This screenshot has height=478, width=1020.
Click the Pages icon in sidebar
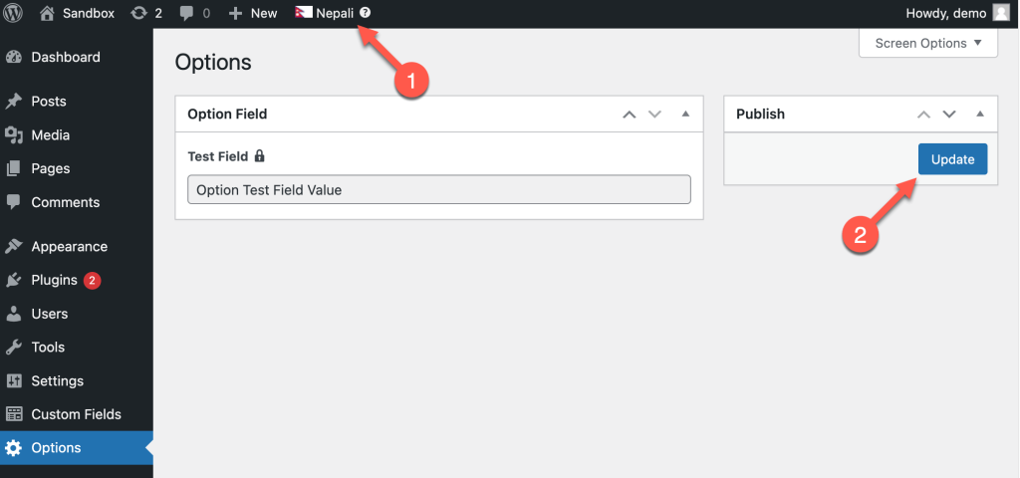[14, 168]
